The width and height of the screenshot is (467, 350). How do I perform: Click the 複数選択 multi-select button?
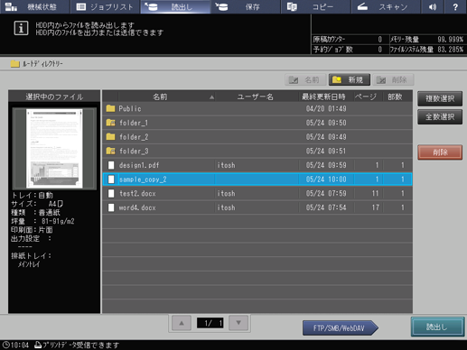pos(440,98)
